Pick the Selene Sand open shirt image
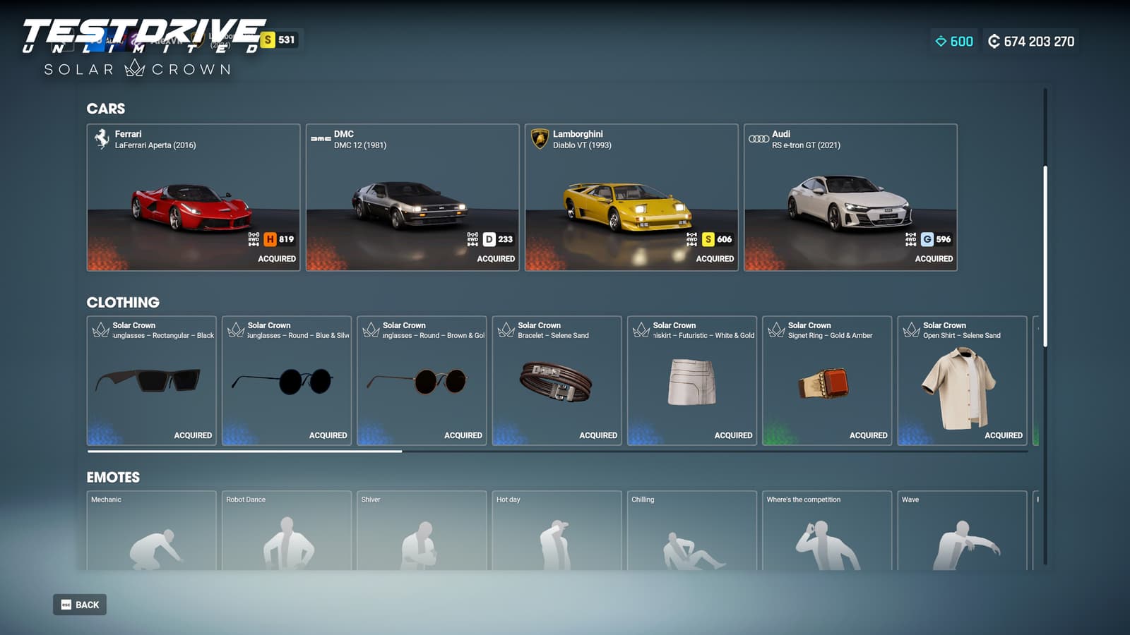The image size is (1130, 635). (x=959, y=387)
